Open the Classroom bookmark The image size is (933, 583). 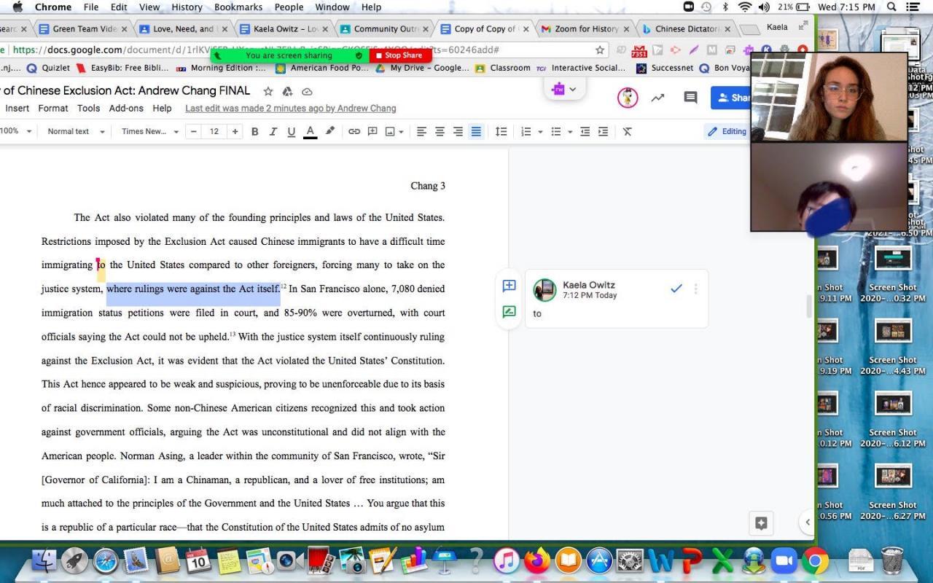pos(503,68)
